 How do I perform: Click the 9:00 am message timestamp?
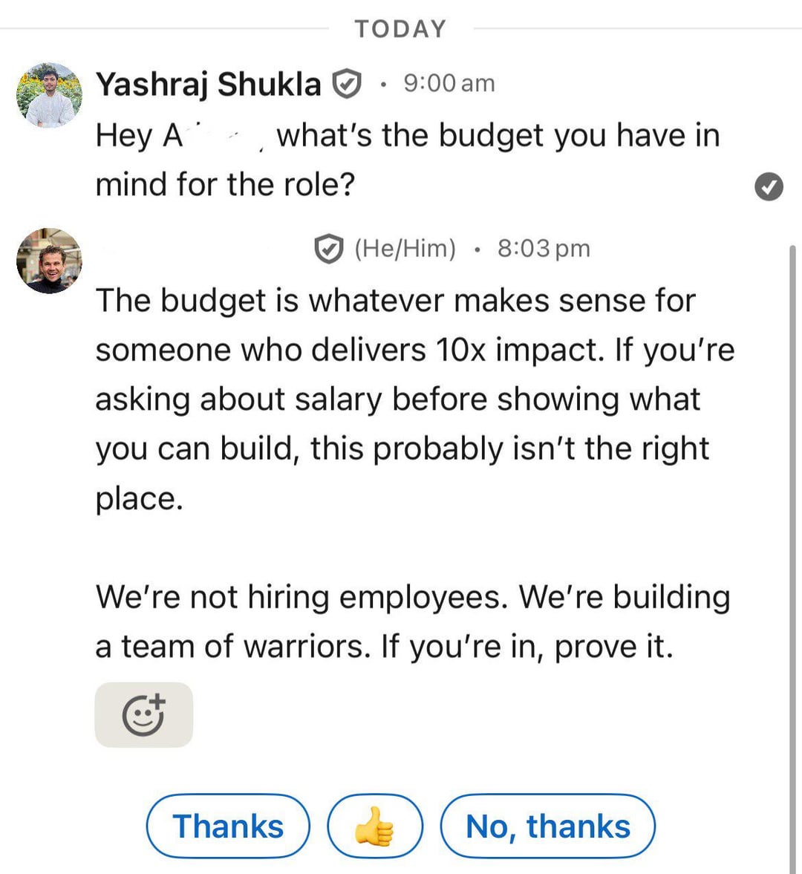point(449,83)
